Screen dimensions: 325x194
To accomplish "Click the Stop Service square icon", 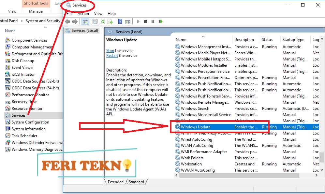I will [145, 21].
